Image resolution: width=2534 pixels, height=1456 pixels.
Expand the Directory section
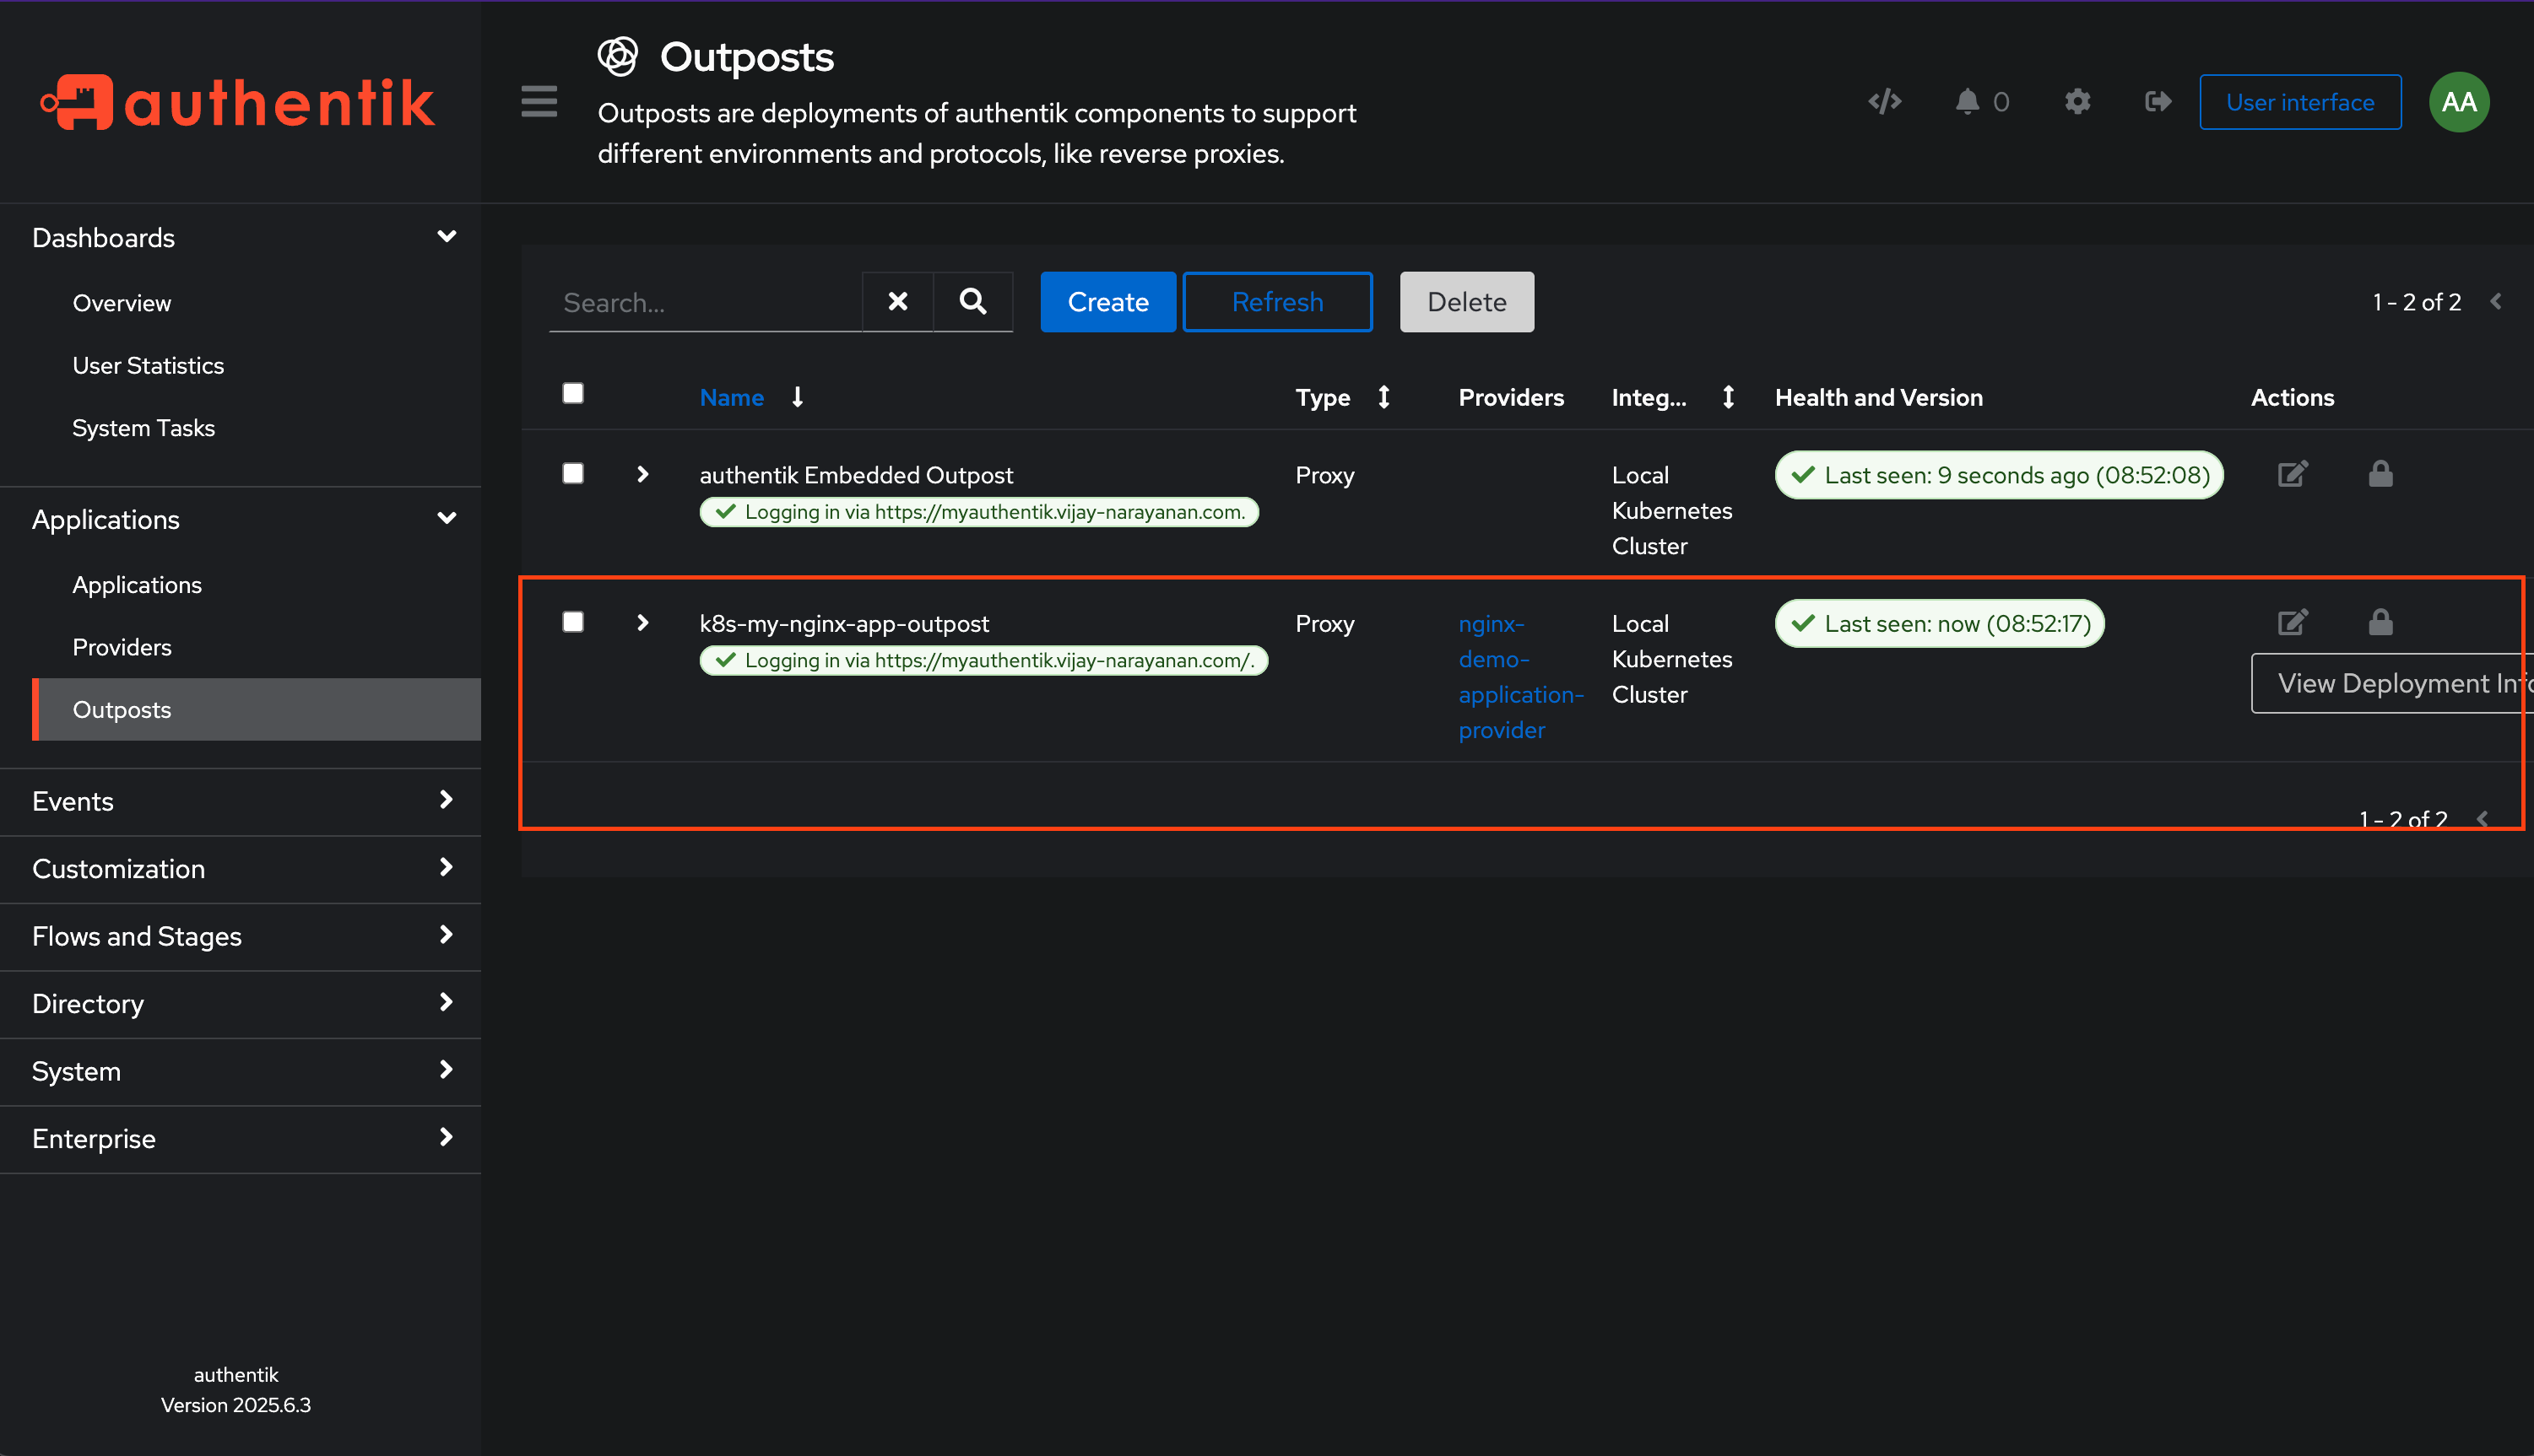pyautogui.click(x=240, y=1003)
